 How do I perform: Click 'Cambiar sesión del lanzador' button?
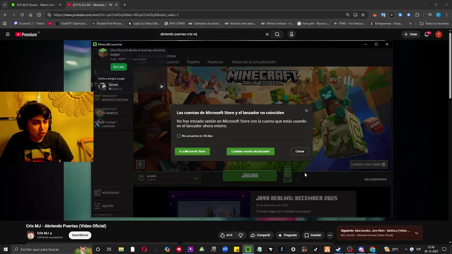point(250,151)
